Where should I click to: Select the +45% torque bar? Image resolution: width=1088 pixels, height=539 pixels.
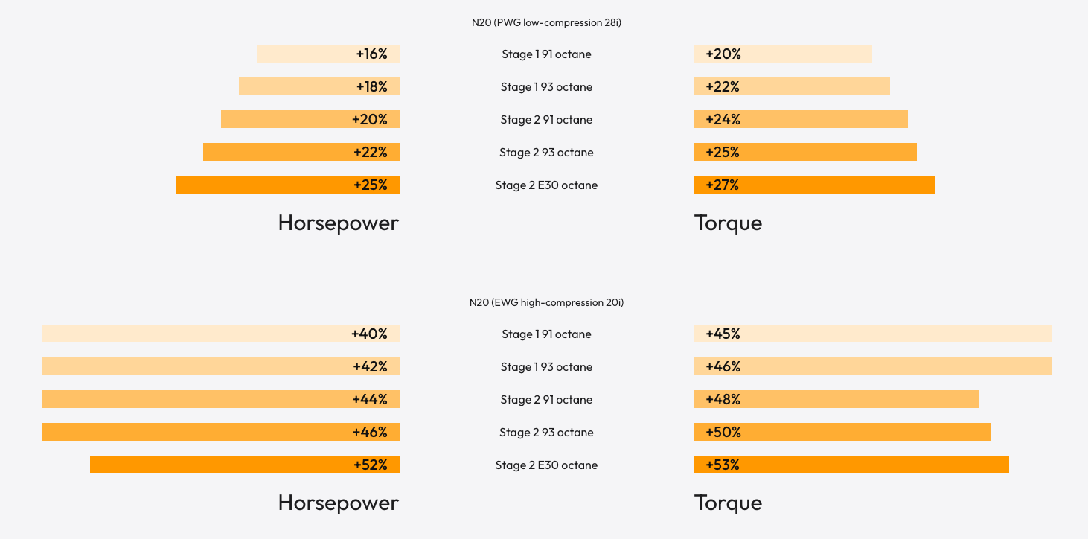pos(872,334)
